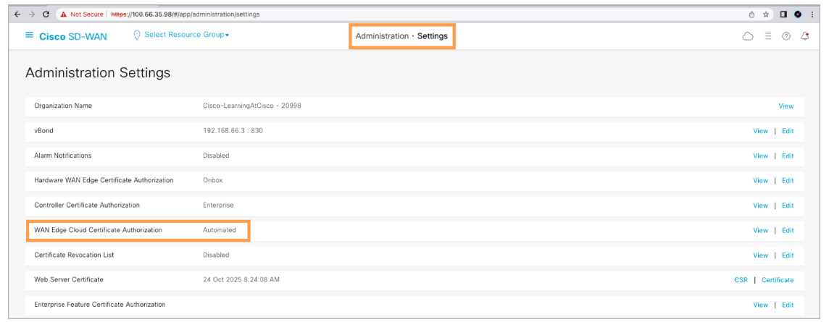Click the Not Secure warning indicator
The height and width of the screenshot is (322, 829).
(x=82, y=14)
